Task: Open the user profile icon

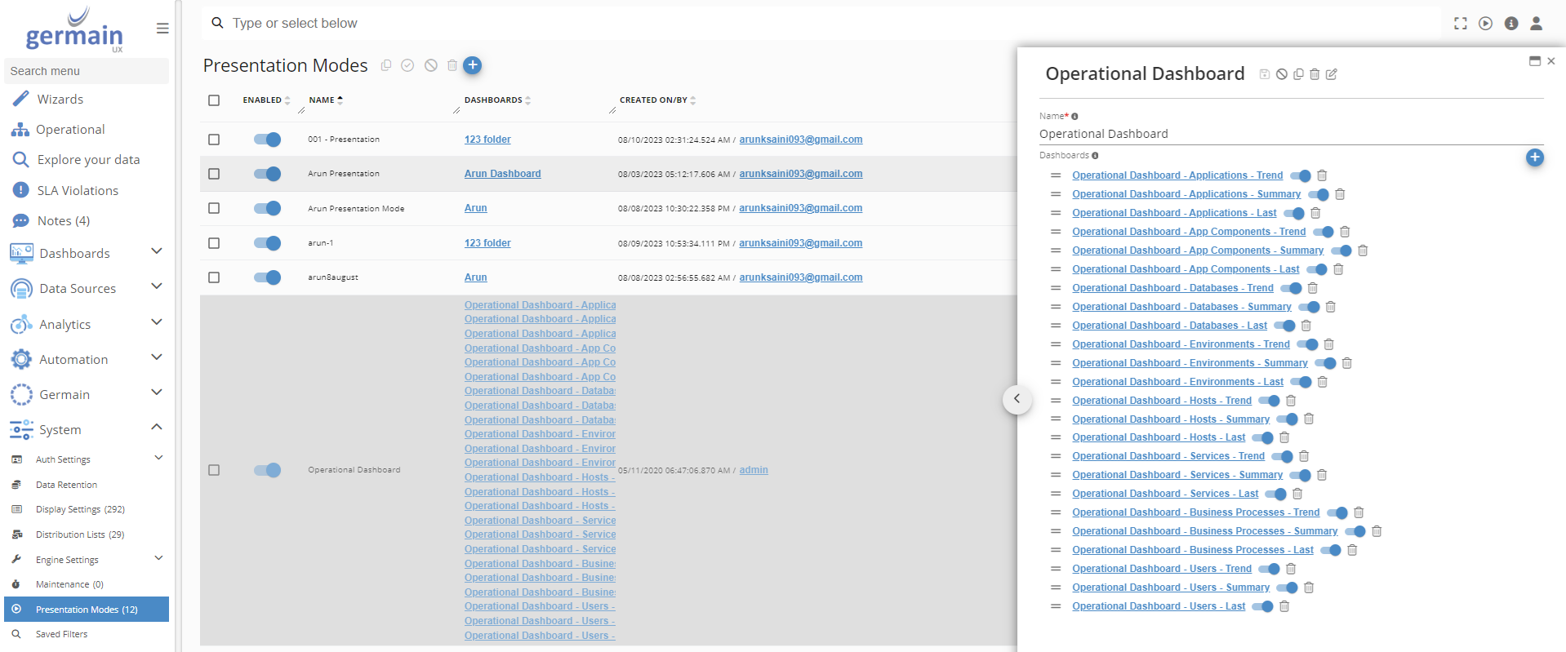Action: [x=1536, y=24]
